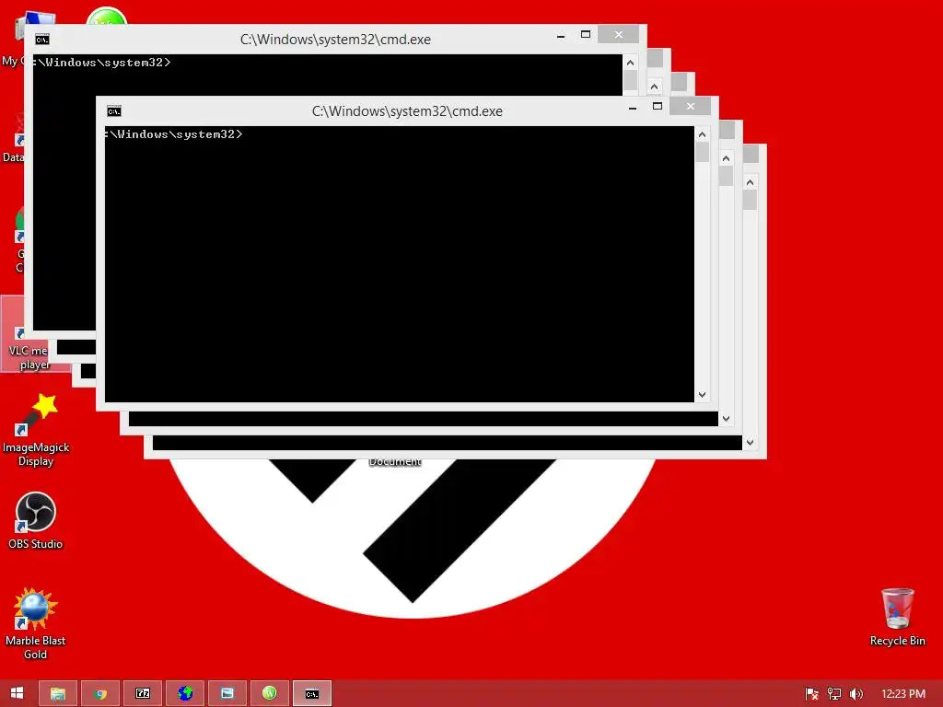Open the green circle app on the taskbar

(x=270, y=693)
